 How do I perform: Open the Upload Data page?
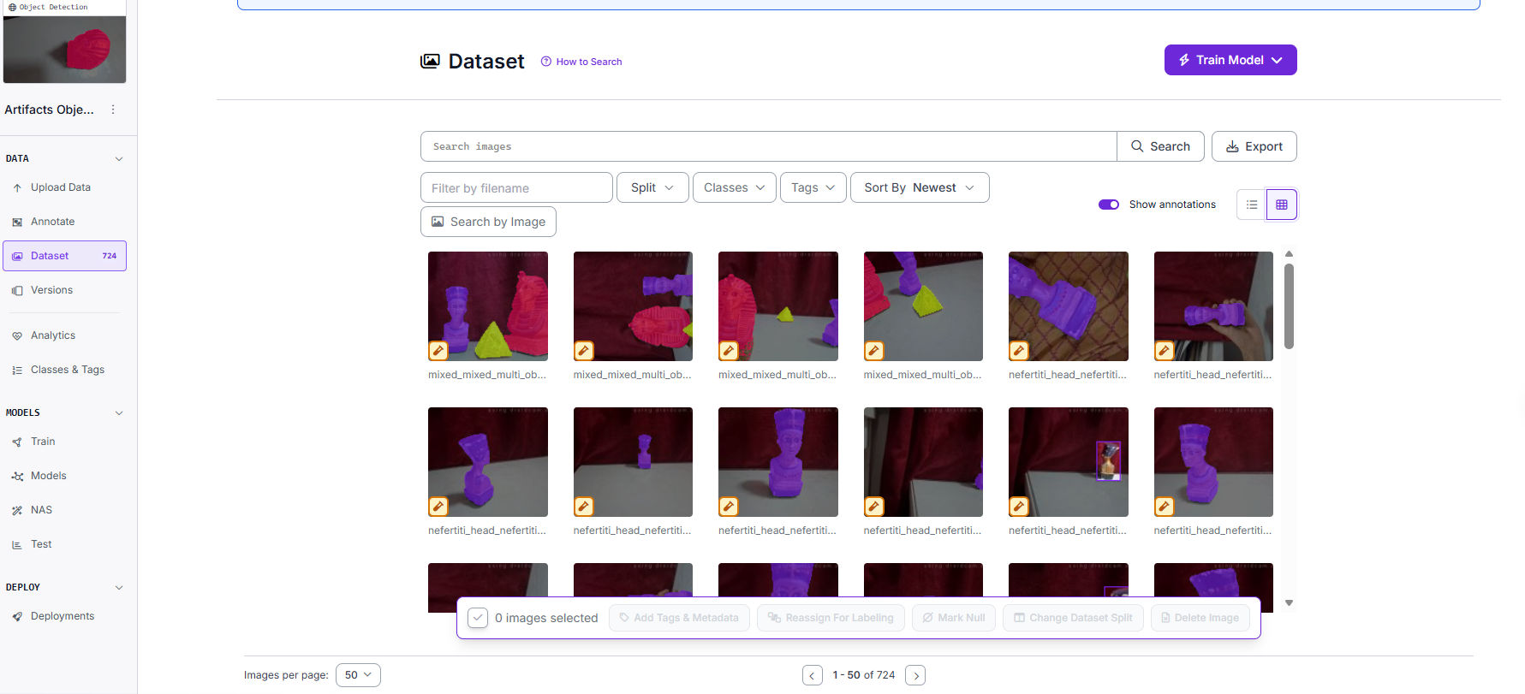point(60,187)
